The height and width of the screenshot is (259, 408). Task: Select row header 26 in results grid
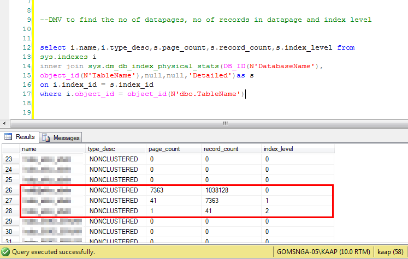11,190
